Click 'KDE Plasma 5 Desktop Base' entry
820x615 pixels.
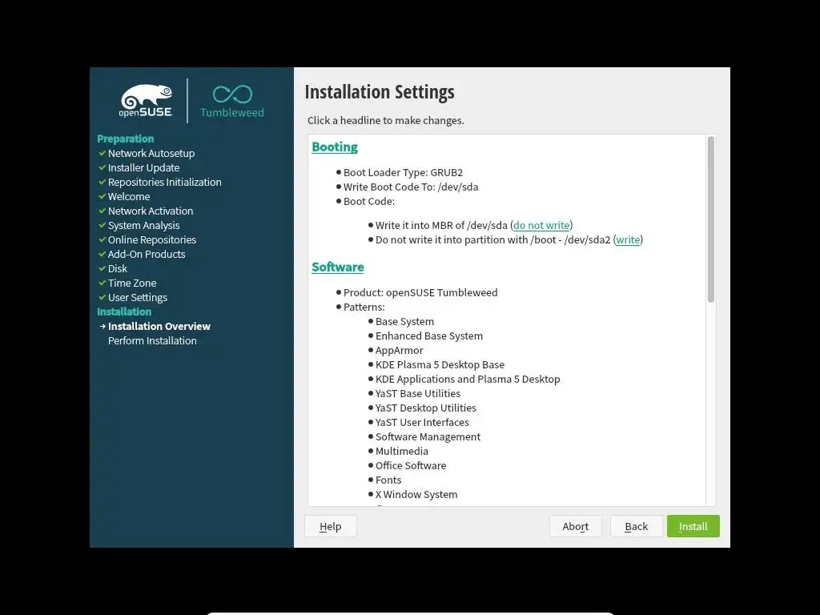(440, 364)
